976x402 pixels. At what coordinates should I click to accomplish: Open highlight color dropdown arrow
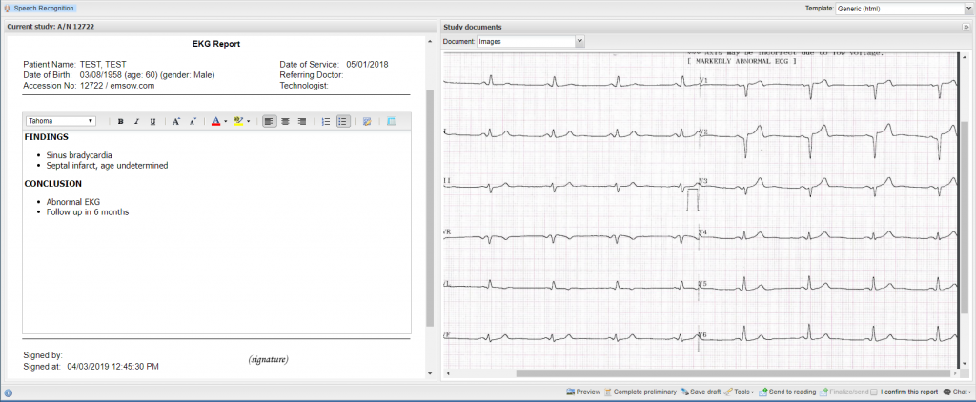click(249, 121)
